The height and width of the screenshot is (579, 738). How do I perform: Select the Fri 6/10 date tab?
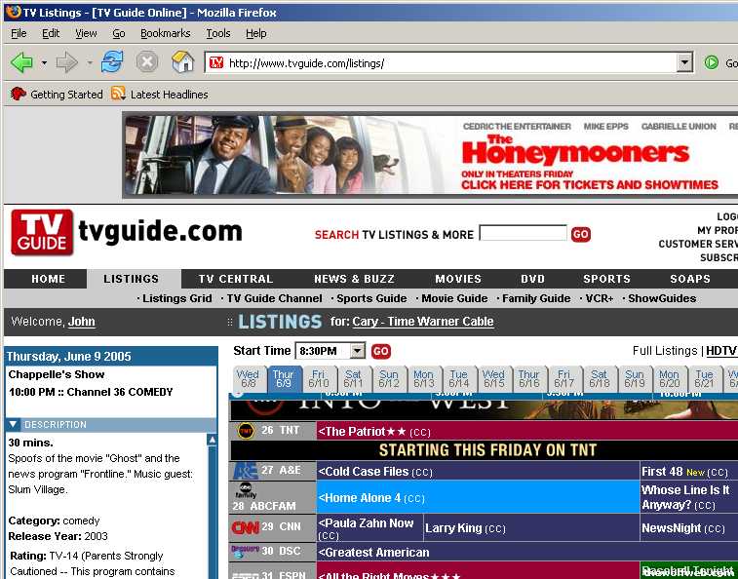coord(319,379)
